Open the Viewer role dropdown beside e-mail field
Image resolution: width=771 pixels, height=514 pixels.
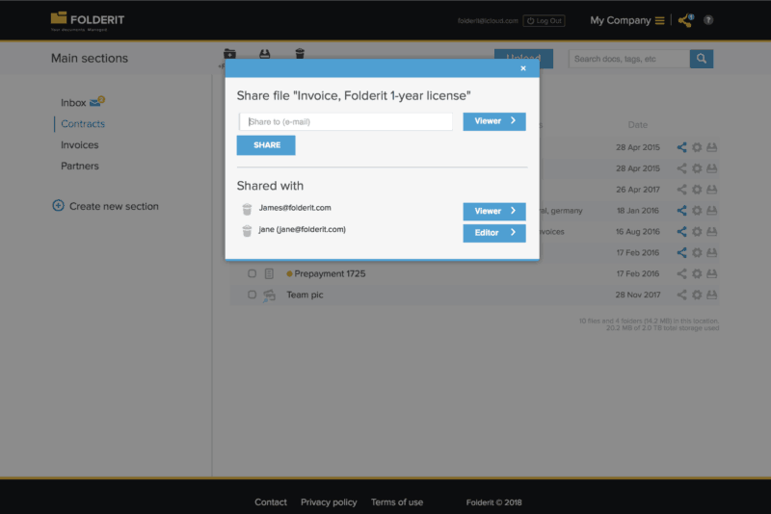click(494, 121)
